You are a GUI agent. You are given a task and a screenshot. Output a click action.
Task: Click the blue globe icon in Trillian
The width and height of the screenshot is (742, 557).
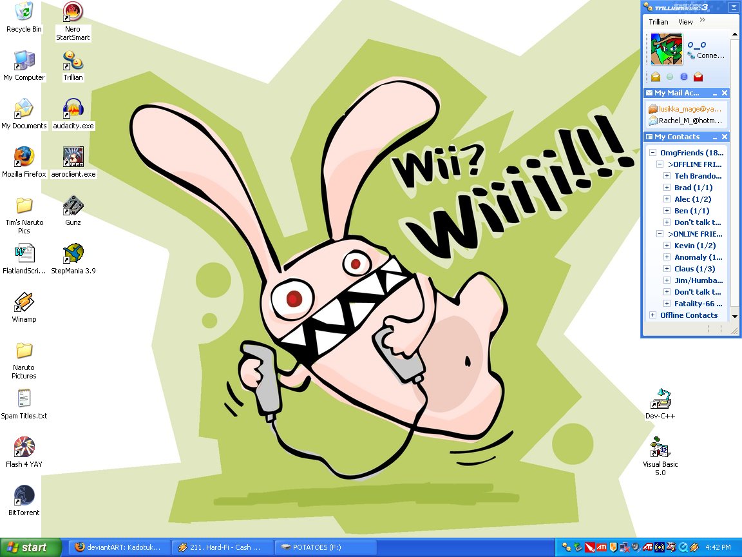[684, 77]
